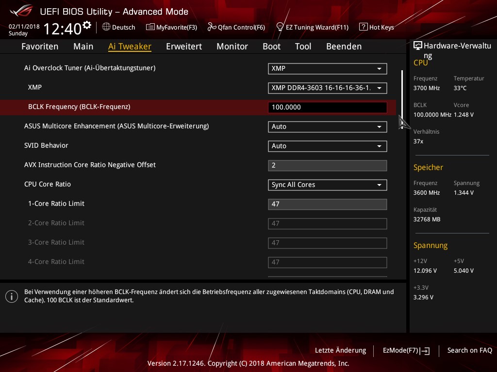Click the globe language icon
Viewport: 497px width, 372px height.
pyautogui.click(x=106, y=27)
